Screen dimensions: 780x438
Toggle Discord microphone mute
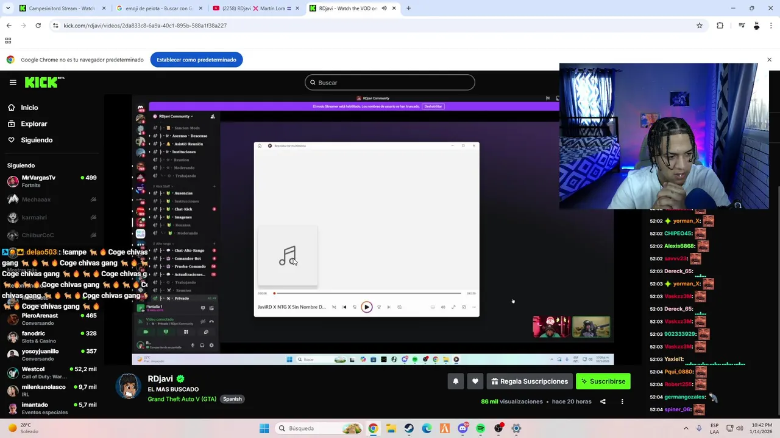pyautogui.click(x=193, y=346)
